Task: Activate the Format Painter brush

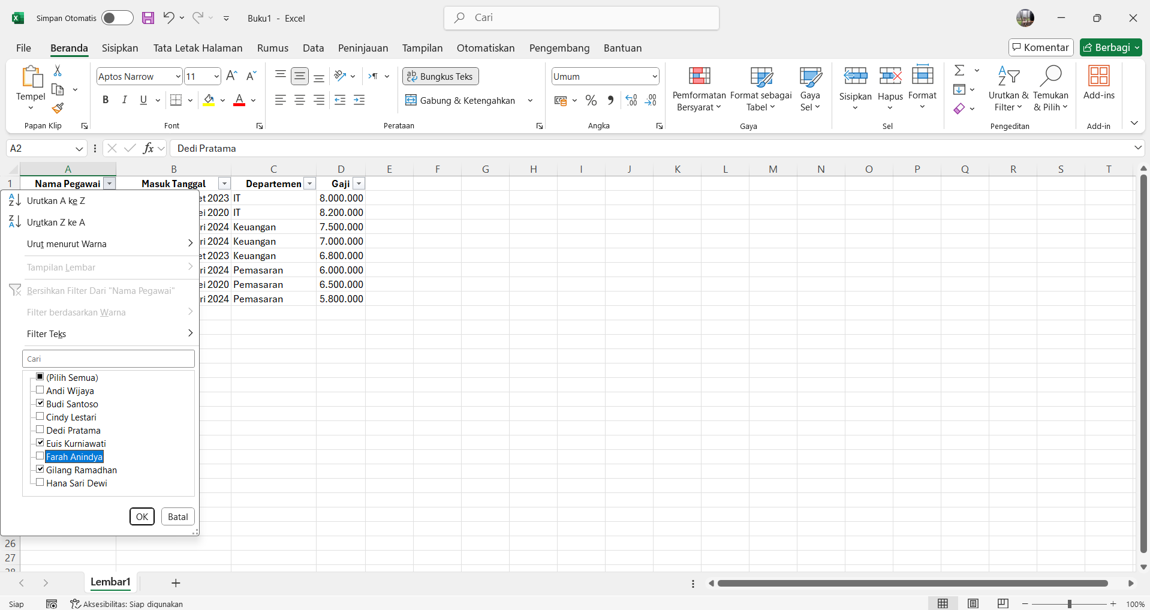Action: point(58,108)
